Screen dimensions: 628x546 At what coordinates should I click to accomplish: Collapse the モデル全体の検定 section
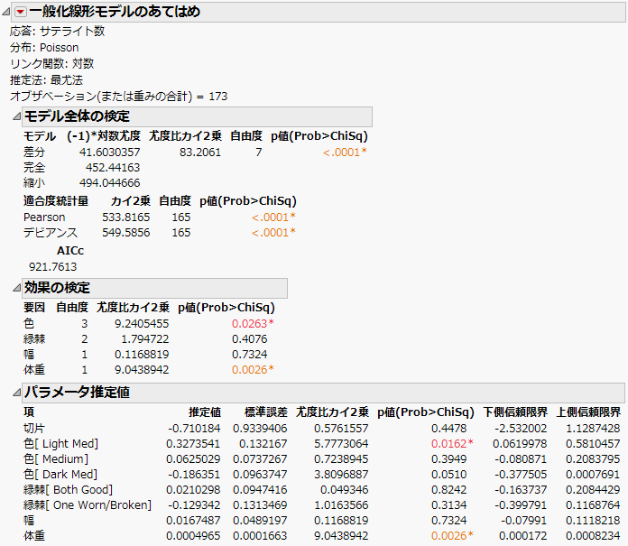tap(16, 116)
